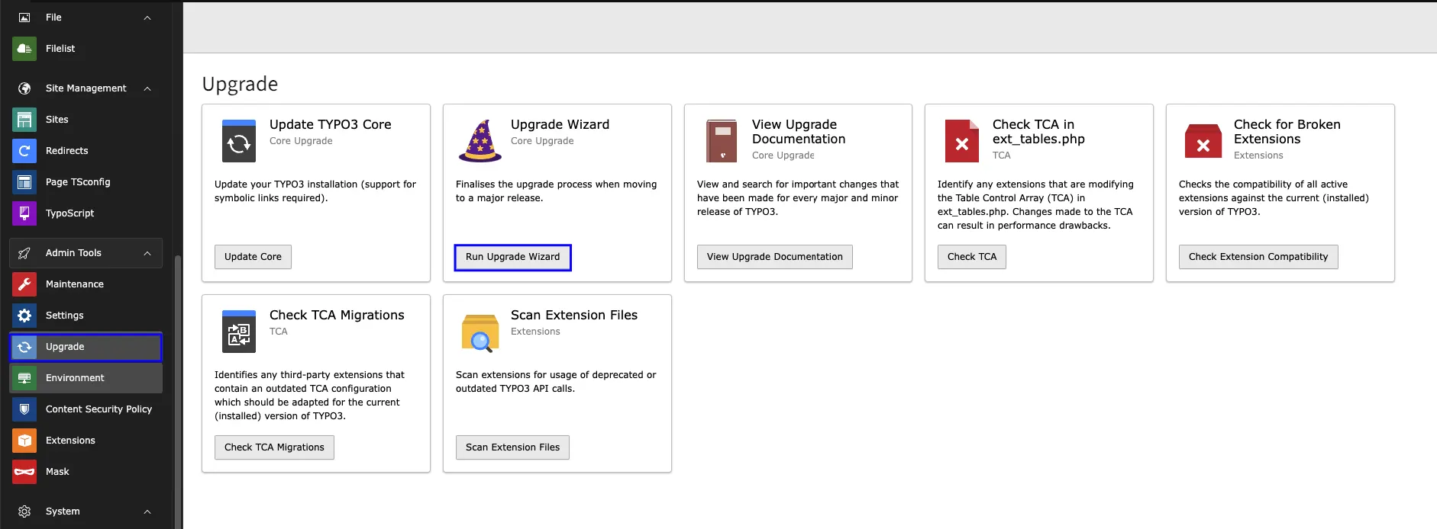The image size is (1437, 529).
Task: Open the Mask module icon
Action: point(24,472)
